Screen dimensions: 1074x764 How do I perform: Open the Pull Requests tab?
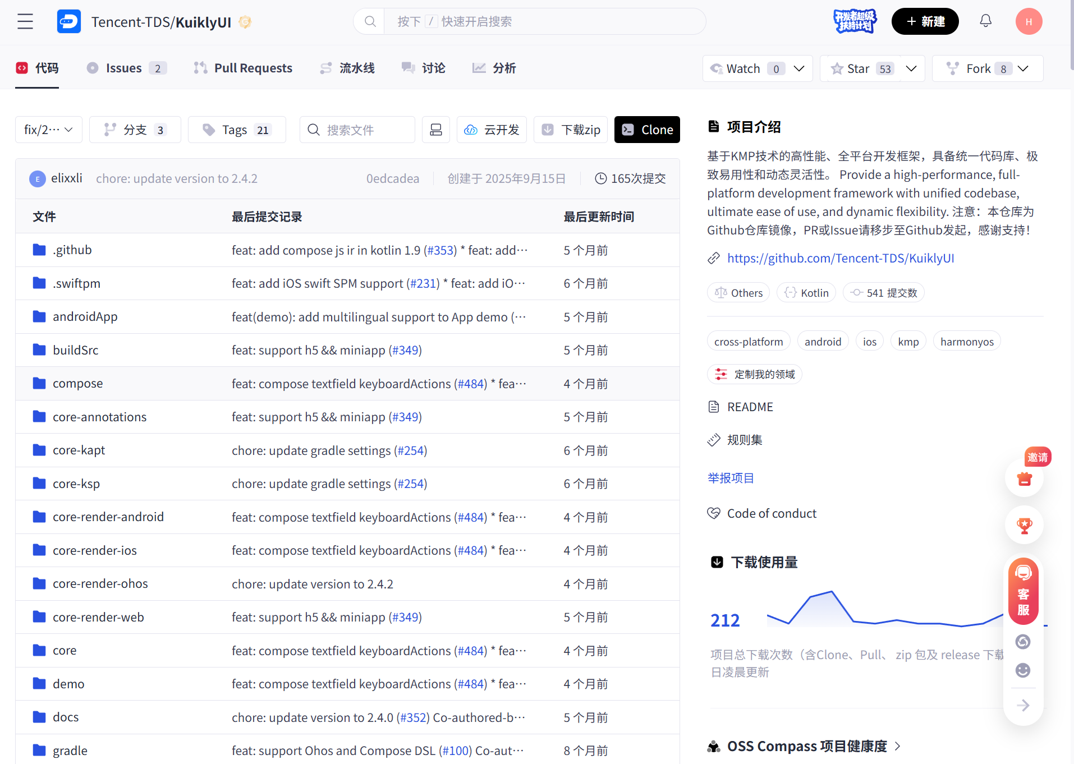(243, 68)
